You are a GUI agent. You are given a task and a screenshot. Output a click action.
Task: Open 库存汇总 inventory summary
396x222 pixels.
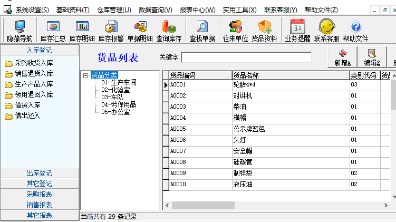click(53, 30)
